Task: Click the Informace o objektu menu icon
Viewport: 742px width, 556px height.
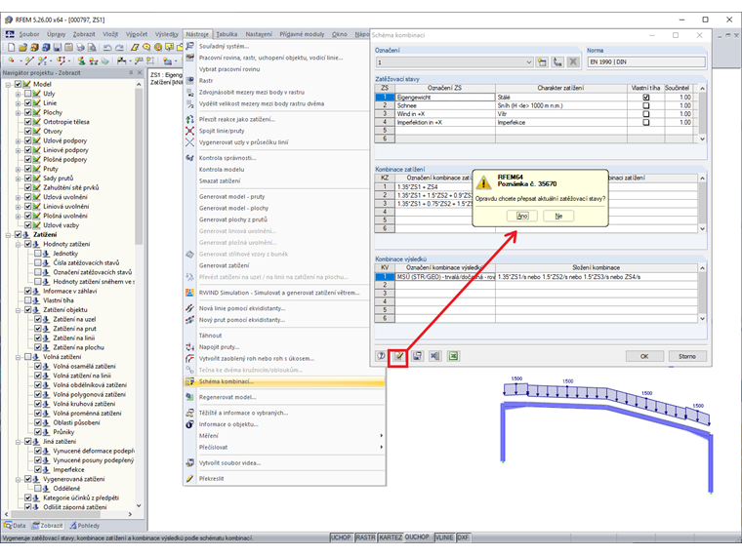Action: pos(189,424)
